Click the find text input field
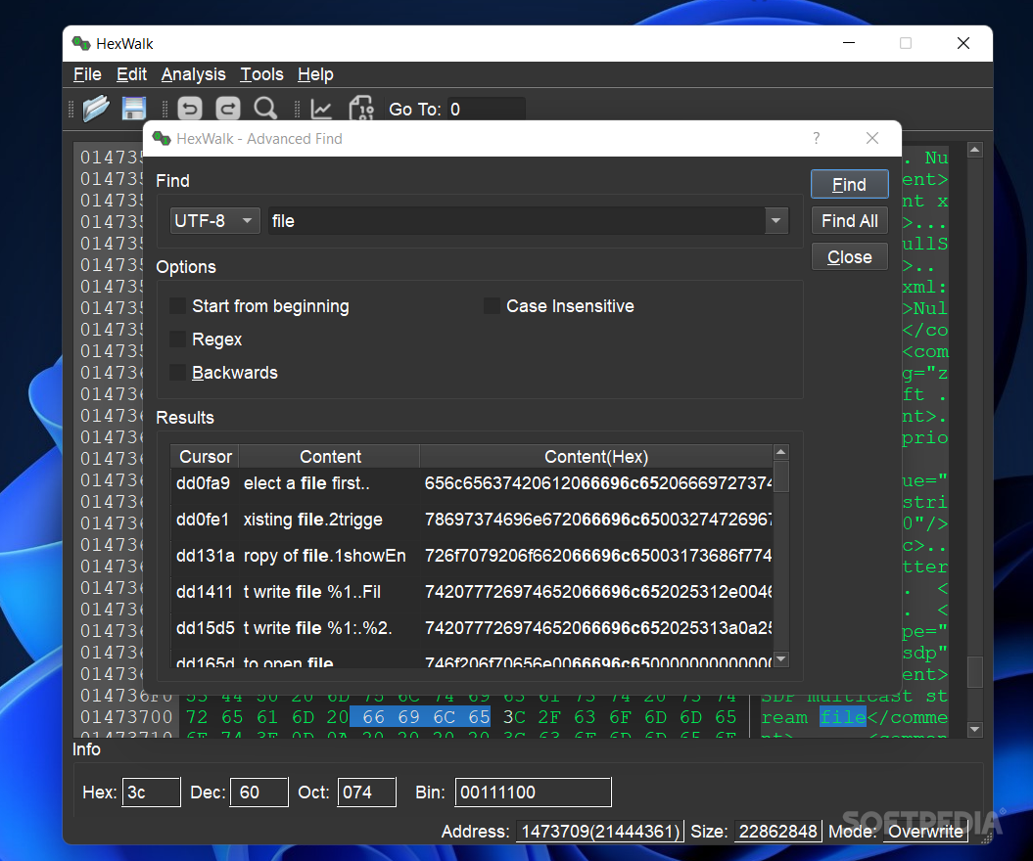Image resolution: width=1033 pixels, height=861 pixels. (517, 220)
